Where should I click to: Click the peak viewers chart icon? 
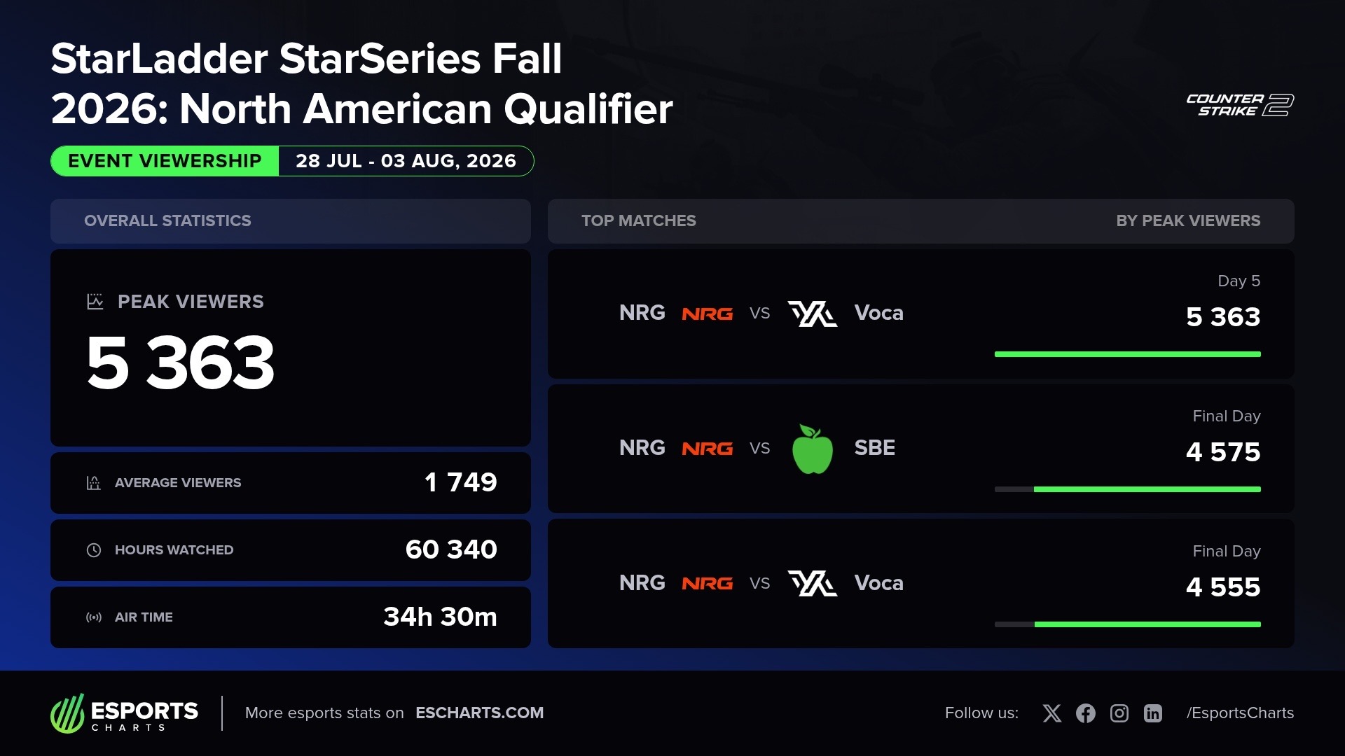95,302
